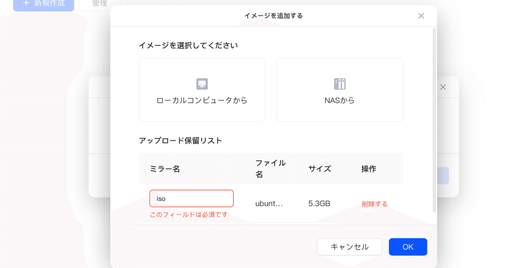The height and width of the screenshot is (268, 513).
Task: Click the サイズ column header
Action: coord(319,169)
